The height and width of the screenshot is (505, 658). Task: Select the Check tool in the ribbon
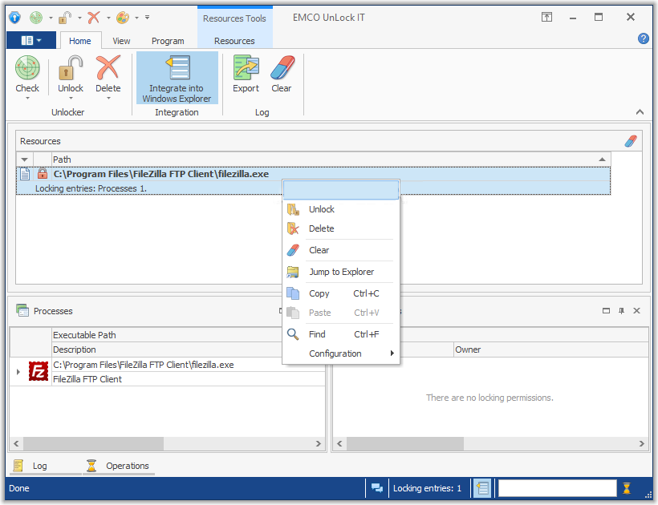pyautogui.click(x=27, y=72)
